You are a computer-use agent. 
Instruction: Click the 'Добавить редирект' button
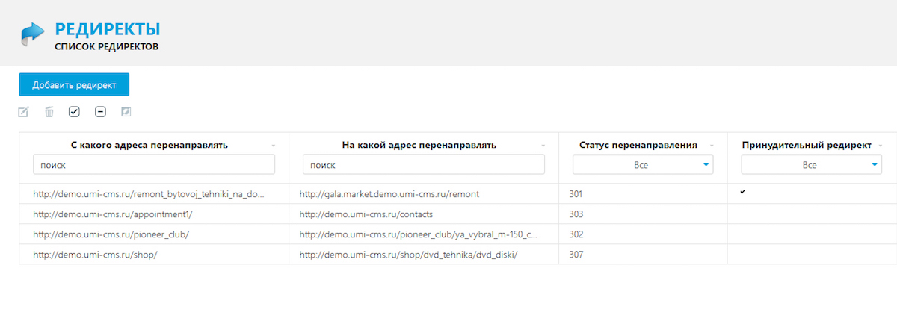coord(74,84)
